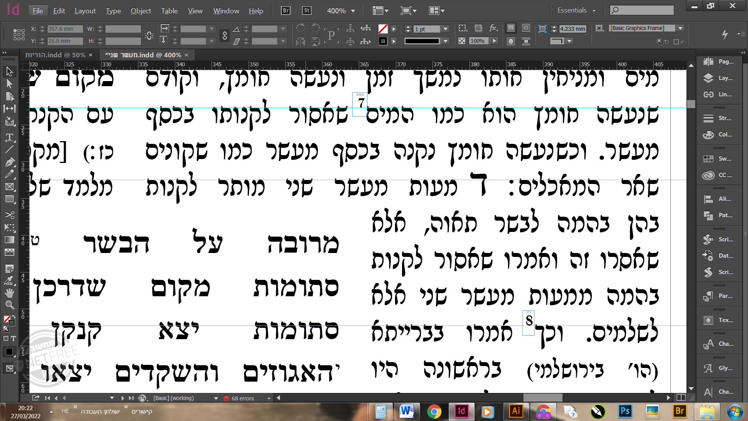The image size is (748, 421).
Task: Launch Photoshop from the Windows taskbar
Action: tap(625, 411)
